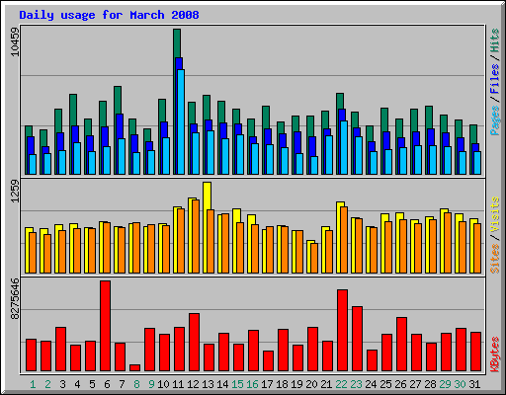Click day 13 on the date axis
The height and width of the screenshot is (395, 506).
coord(208,384)
